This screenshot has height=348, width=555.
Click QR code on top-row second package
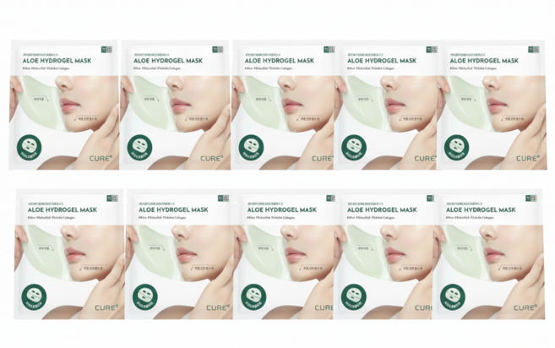[218, 49]
